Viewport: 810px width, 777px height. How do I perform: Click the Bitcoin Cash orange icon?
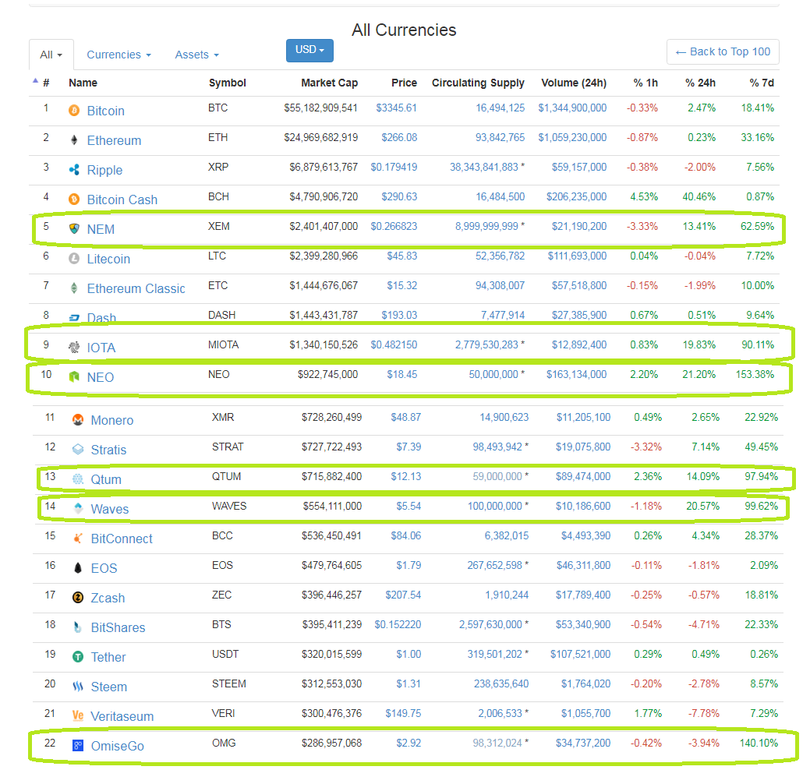pyautogui.click(x=74, y=200)
